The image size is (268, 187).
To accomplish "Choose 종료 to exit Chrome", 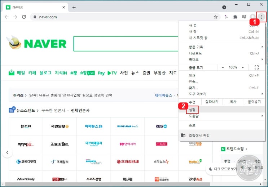I will coord(222,125).
